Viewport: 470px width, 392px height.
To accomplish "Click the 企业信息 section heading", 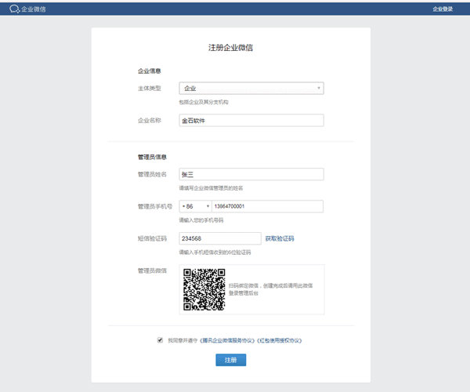I will click(149, 71).
